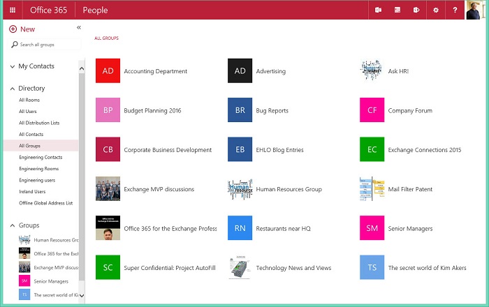
Task: Collapse the Directory section
Action: coord(13,89)
